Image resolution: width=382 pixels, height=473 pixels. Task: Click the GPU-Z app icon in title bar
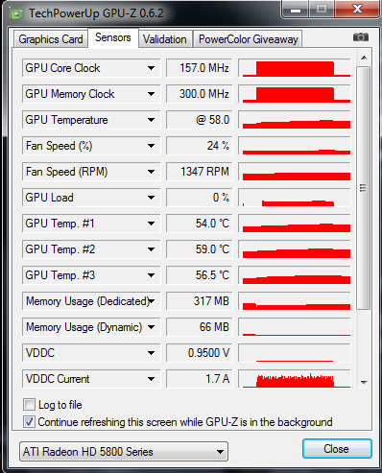click(x=17, y=13)
